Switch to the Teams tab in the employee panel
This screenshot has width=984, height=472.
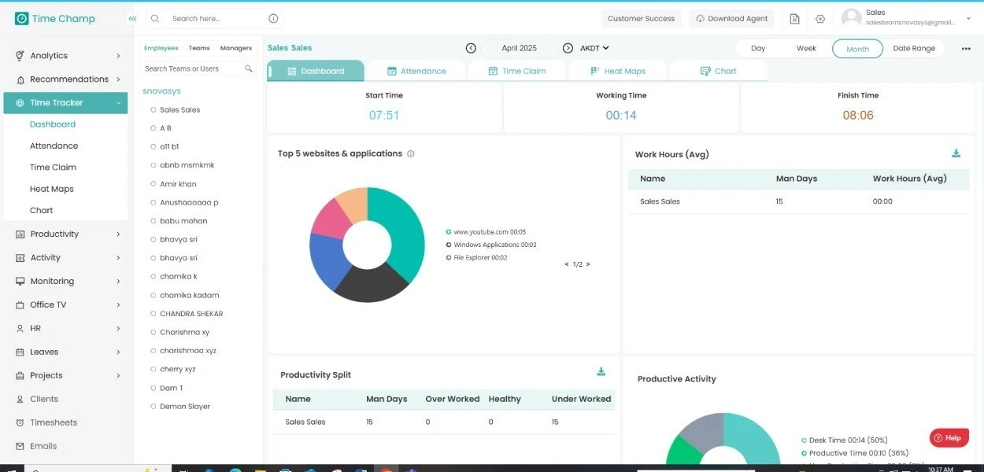tap(199, 49)
